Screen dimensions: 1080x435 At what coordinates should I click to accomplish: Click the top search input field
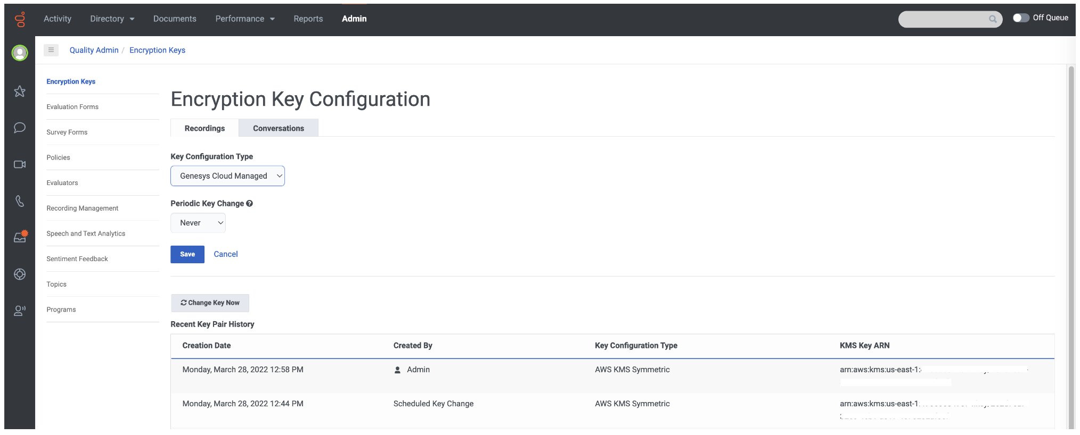(944, 19)
